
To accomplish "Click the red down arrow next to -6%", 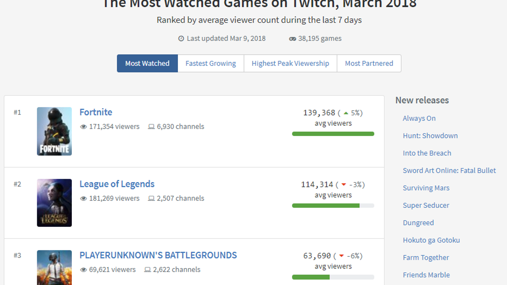I will click(x=341, y=256).
